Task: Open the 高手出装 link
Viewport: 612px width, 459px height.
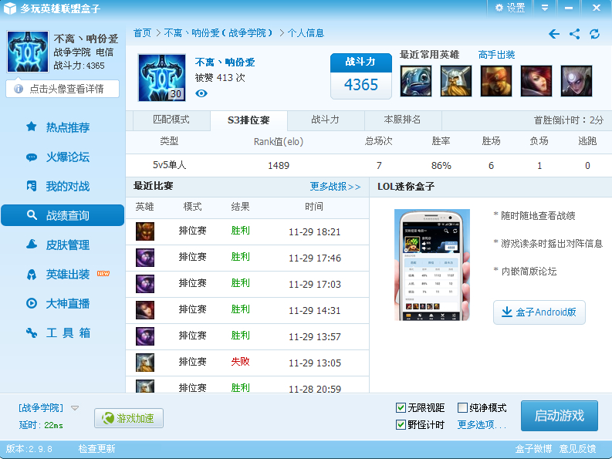Action: tap(496, 55)
